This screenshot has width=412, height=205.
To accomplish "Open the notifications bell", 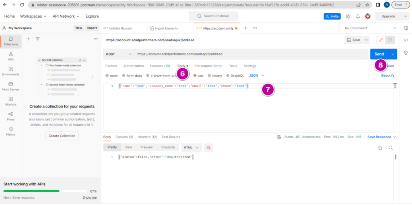I will pyautogui.click(x=358, y=16).
